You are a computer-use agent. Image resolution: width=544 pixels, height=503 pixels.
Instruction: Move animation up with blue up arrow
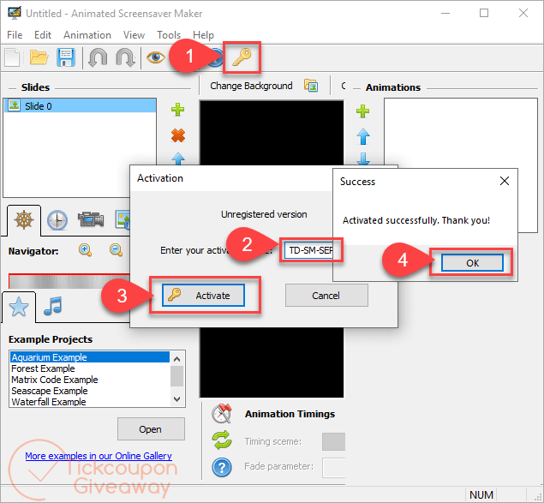[363, 136]
